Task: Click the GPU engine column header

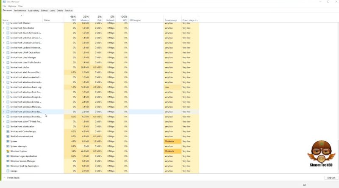Action: (x=146, y=18)
